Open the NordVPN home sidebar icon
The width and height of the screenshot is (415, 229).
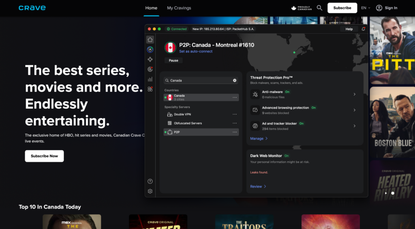tap(150, 40)
